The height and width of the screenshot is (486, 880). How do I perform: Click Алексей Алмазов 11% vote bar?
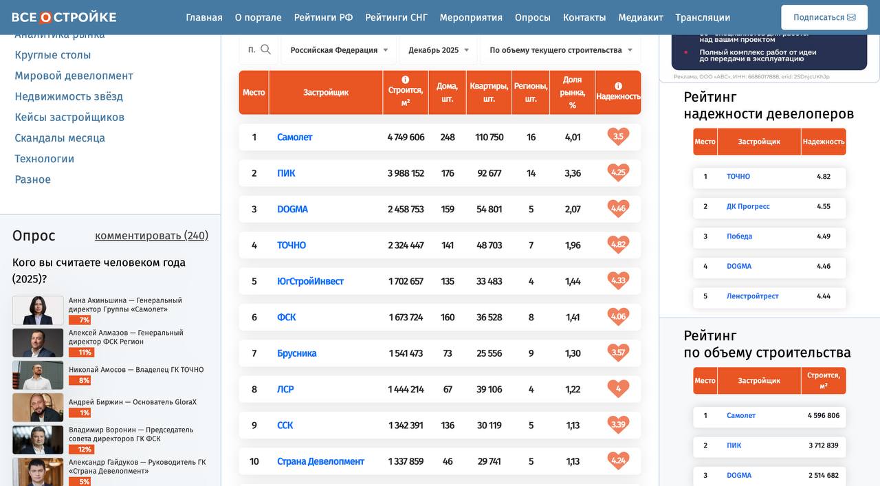(81, 352)
